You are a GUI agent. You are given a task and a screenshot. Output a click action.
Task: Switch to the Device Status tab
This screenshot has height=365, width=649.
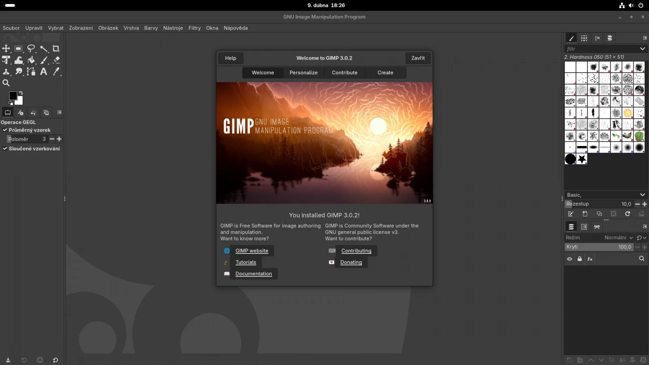tap(21, 112)
